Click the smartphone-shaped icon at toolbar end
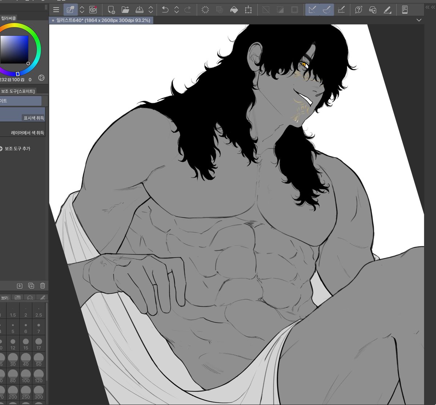Screen dimensions: 436x405 pos(405,10)
